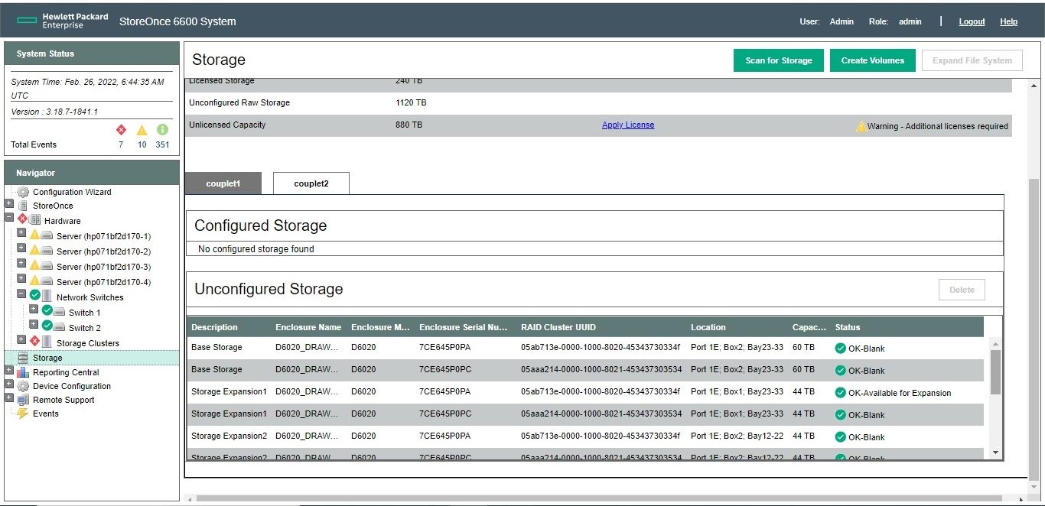Viewport: 1045px width, 506px height.
Task: Switch to the couplet2 tab
Action: click(311, 183)
